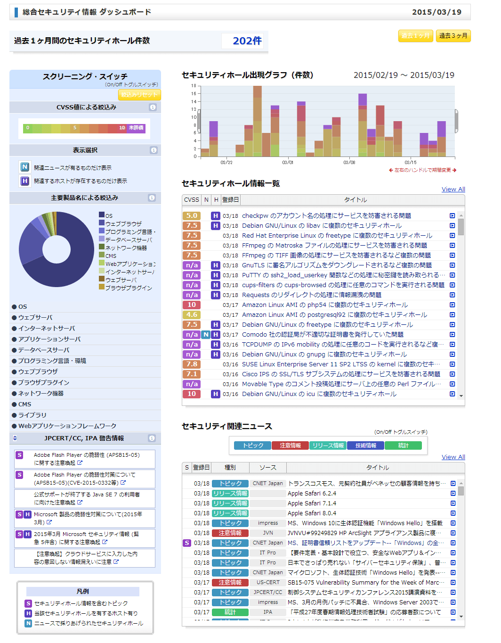Toggle the 統計 news filter switch
The image size is (501, 643).
coord(403,445)
